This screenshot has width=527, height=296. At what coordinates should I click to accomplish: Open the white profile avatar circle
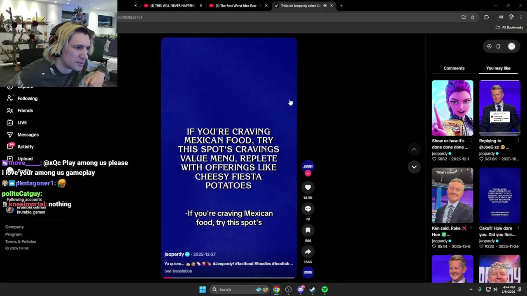511,46
